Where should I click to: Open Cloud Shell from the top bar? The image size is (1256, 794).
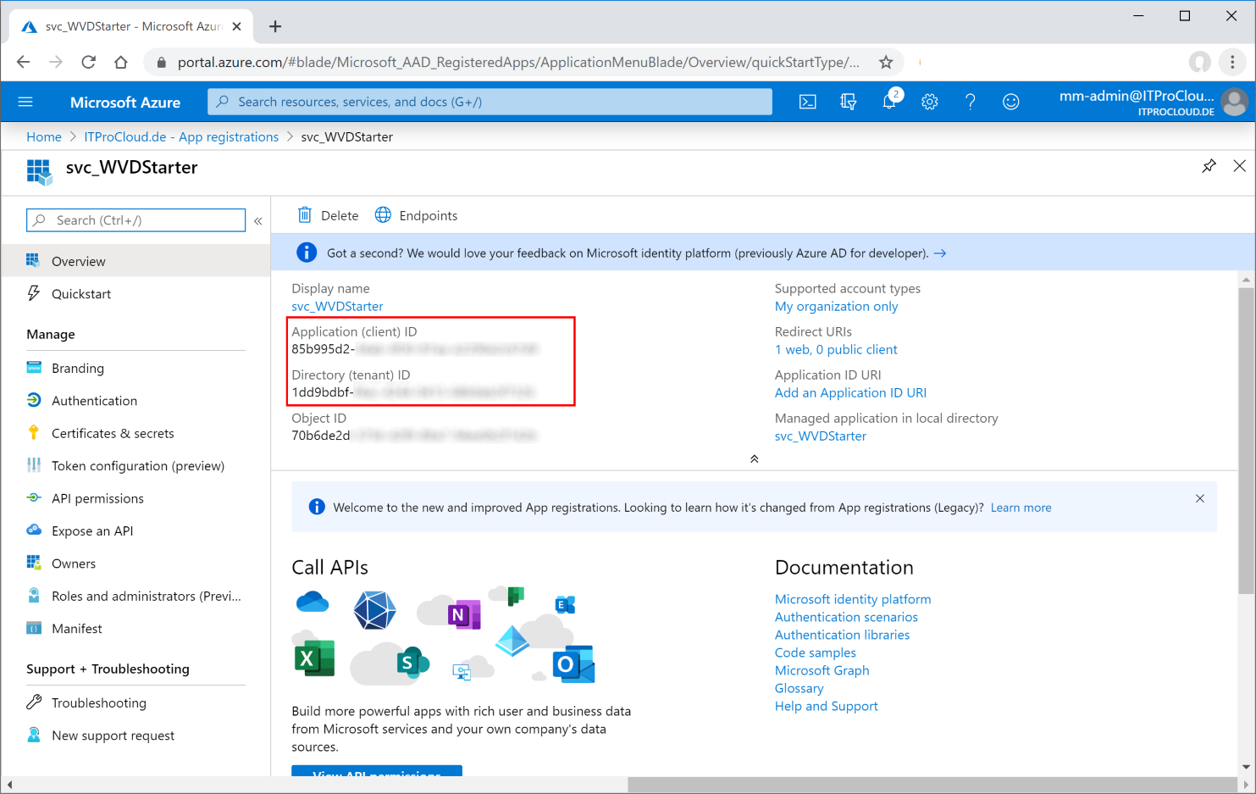pos(808,102)
